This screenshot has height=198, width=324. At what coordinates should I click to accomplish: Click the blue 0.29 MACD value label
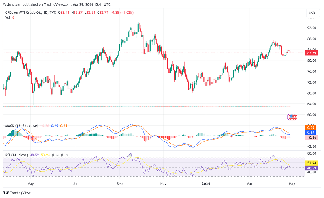tap(311, 133)
